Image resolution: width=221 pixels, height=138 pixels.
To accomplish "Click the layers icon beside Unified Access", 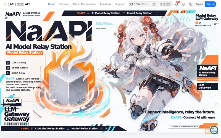I will [x=8, y=68].
